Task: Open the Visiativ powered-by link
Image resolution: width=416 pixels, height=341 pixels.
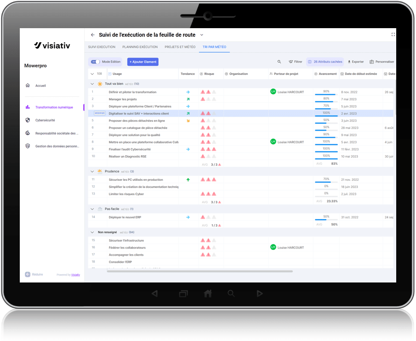Action: (76, 275)
